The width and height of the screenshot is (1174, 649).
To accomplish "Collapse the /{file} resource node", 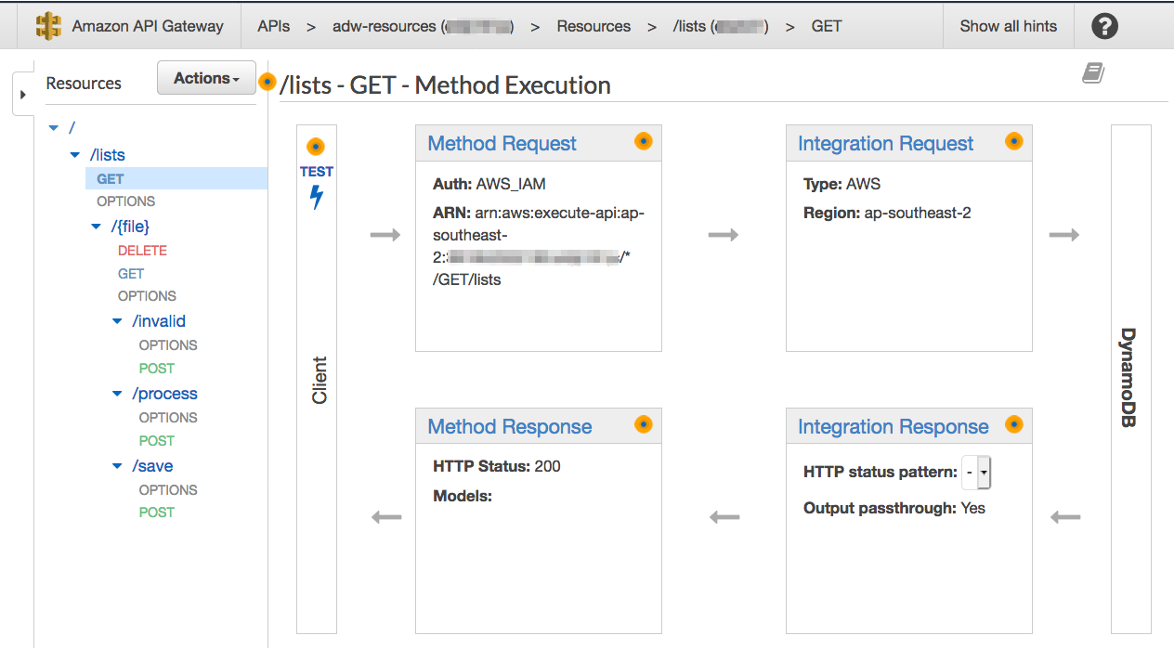I will [x=97, y=226].
